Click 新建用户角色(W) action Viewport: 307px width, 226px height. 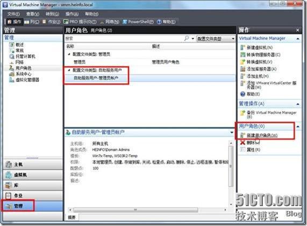pyautogui.click(x=259, y=135)
